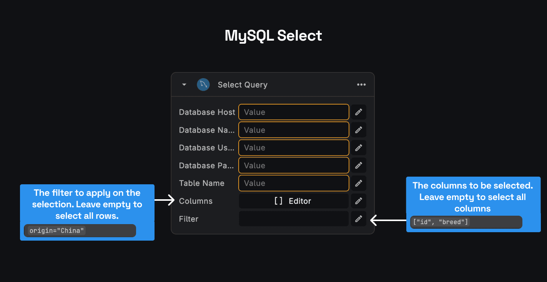Open the Columns Editor
The height and width of the screenshot is (282, 547).
point(294,201)
